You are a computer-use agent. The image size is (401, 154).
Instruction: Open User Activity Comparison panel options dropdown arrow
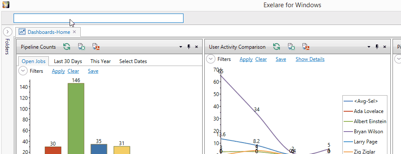click(369, 47)
